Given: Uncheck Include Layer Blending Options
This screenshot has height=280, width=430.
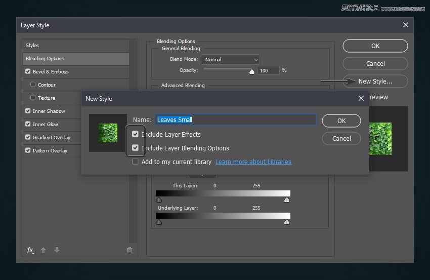Looking at the screenshot, I should coord(135,148).
